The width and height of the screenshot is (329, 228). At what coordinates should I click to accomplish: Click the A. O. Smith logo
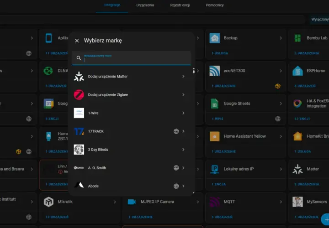coord(79,168)
